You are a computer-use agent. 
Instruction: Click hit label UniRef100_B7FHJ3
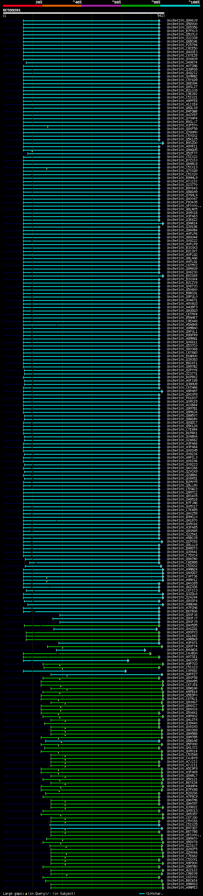(x=182, y=31)
